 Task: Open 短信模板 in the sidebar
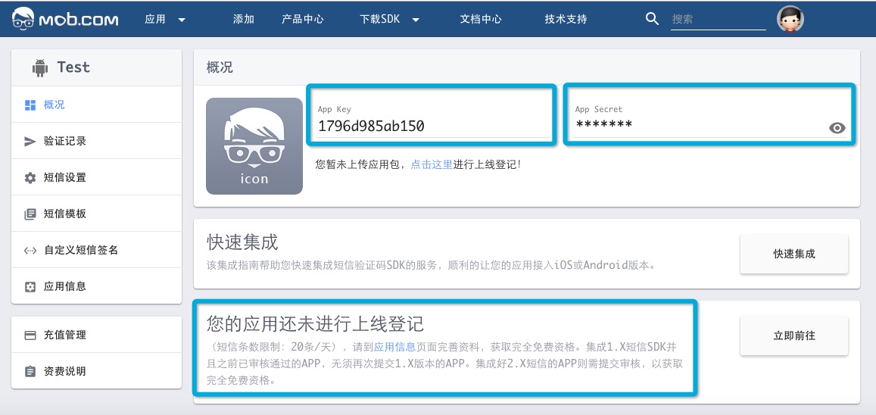[x=97, y=214]
